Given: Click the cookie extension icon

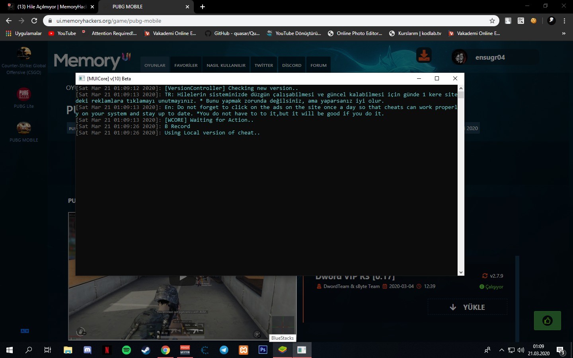Looking at the screenshot, I should point(534,21).
